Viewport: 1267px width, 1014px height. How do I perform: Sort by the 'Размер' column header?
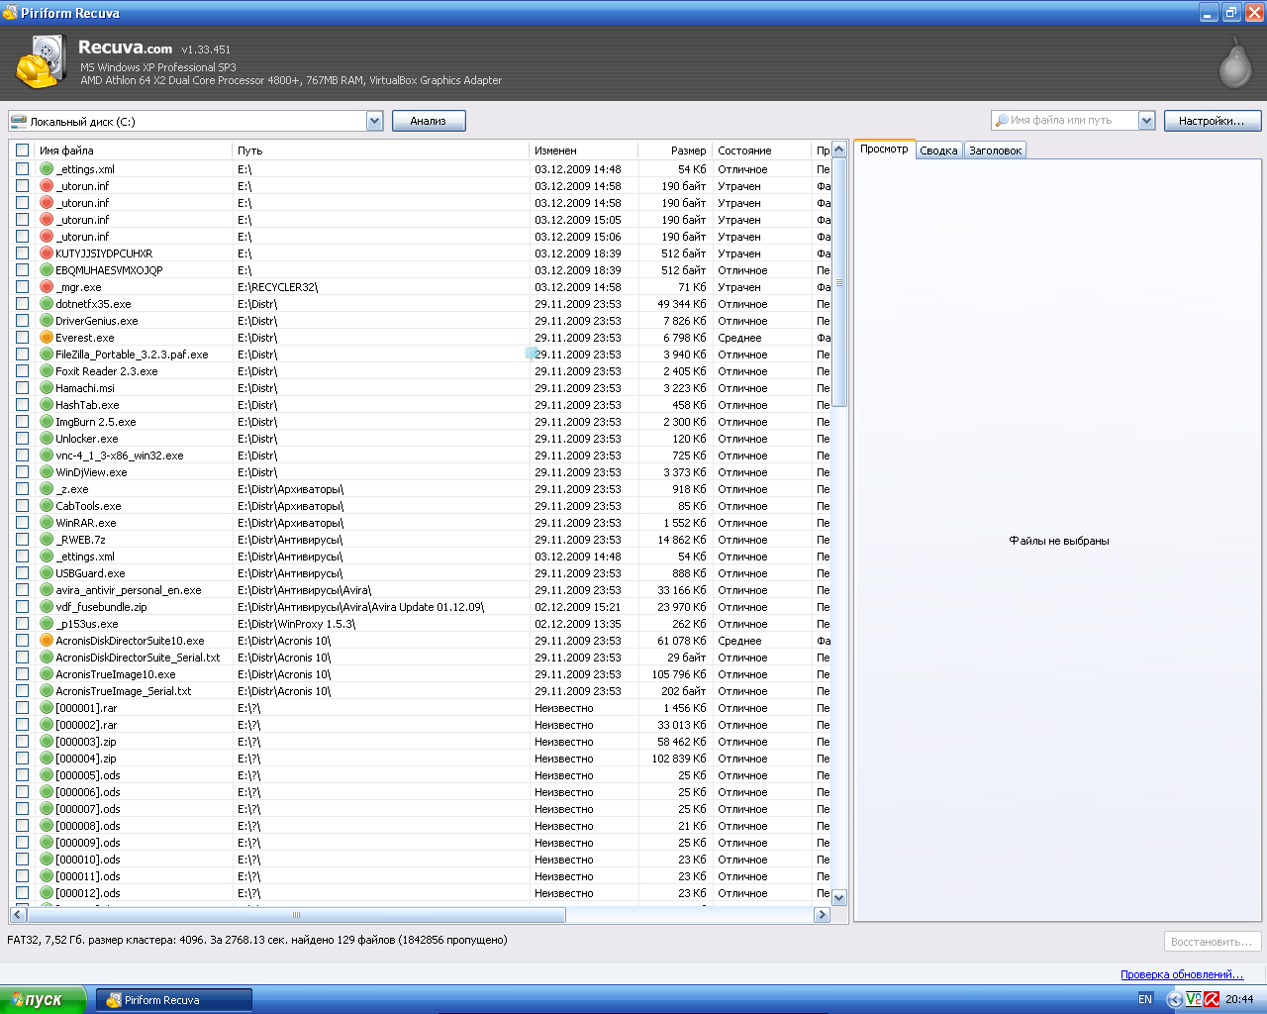[x=675, y=151]
